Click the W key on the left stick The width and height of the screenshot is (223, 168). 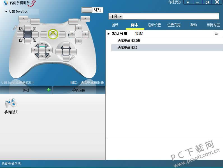pyautogui.click(x=42, y=43)
